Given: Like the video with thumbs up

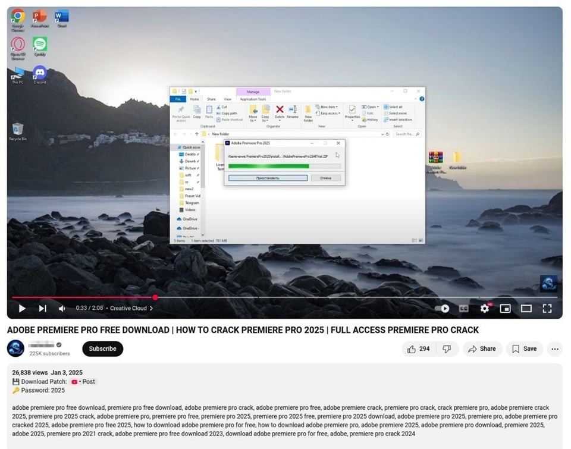Looking at the screenshot, I should point(418,349).
